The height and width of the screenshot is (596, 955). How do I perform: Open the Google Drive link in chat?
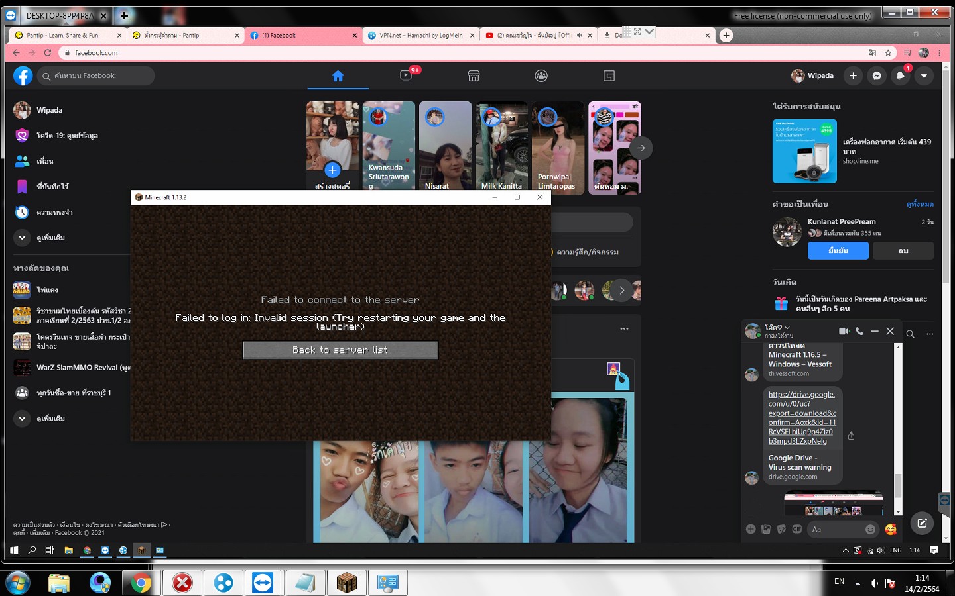coord(802,418)
